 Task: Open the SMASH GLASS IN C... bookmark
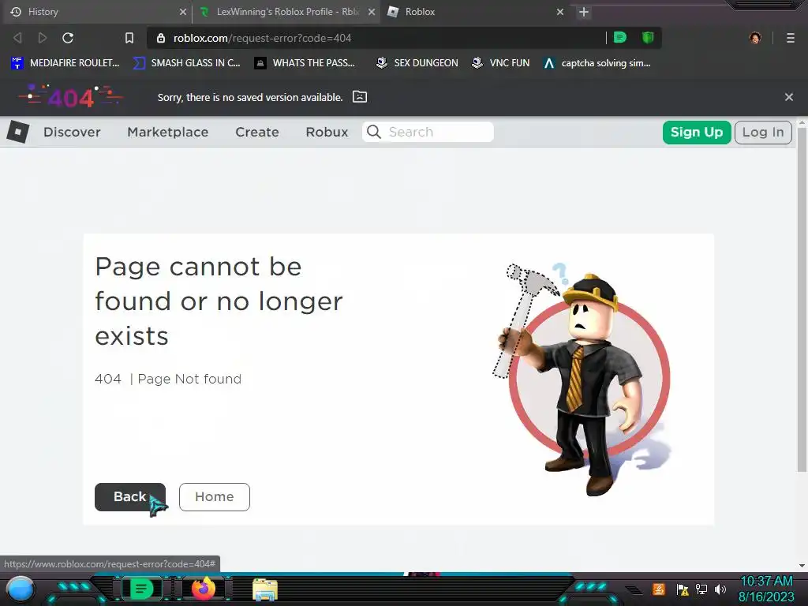tap(187, 63)
